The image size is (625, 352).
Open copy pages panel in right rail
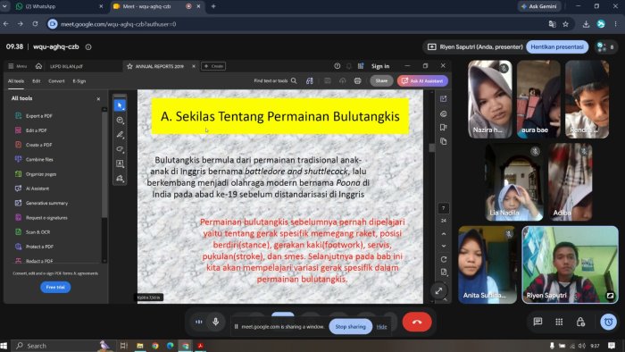point(443,141)
